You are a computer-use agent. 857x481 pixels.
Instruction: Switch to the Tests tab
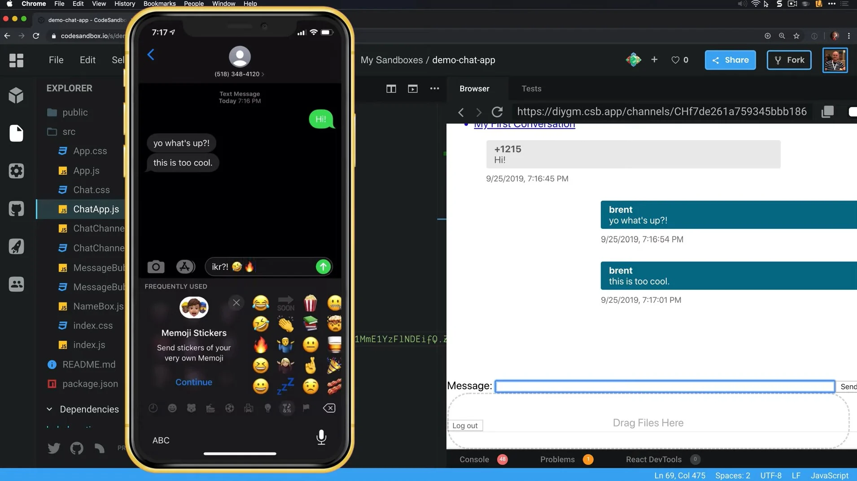coord(531,89)
